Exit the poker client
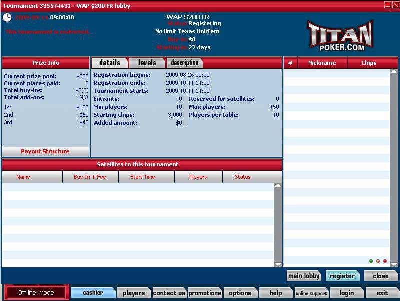The image size is (400, 301). [x=382, y=293]
